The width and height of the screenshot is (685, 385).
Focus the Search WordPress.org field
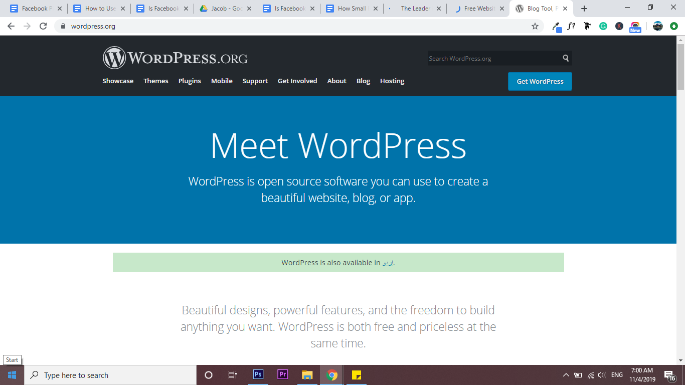(x=500, y=58)
